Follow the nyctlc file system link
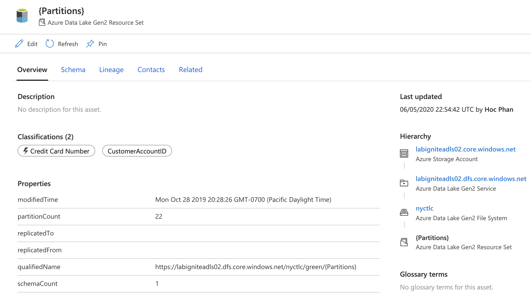 click(x=424, y=208)
